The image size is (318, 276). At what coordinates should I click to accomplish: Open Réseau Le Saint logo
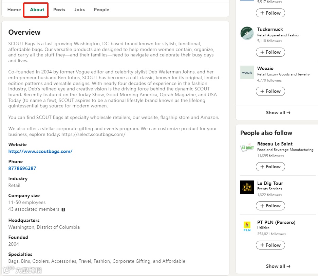coord(247,148)
